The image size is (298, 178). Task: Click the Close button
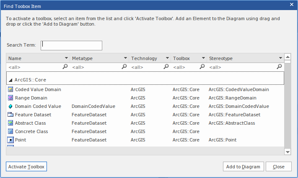click(x=278, y=167)
